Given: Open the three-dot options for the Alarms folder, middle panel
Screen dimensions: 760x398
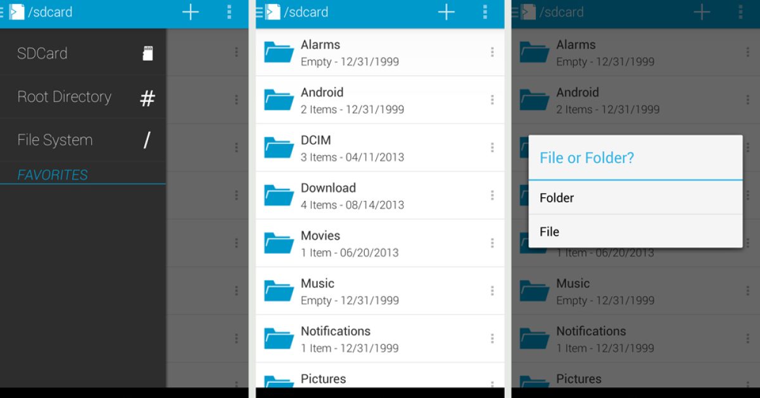Looking at the screenshot, I should [x=492, y=53].
